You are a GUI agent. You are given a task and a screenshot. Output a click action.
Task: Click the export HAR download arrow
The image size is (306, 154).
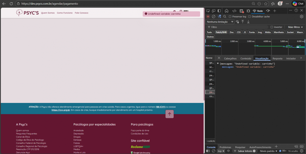click(x=248, y=22)
